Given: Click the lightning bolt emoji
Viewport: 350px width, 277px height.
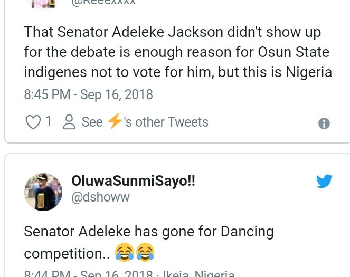Looking at the screenshot, I should click(115, 121).
